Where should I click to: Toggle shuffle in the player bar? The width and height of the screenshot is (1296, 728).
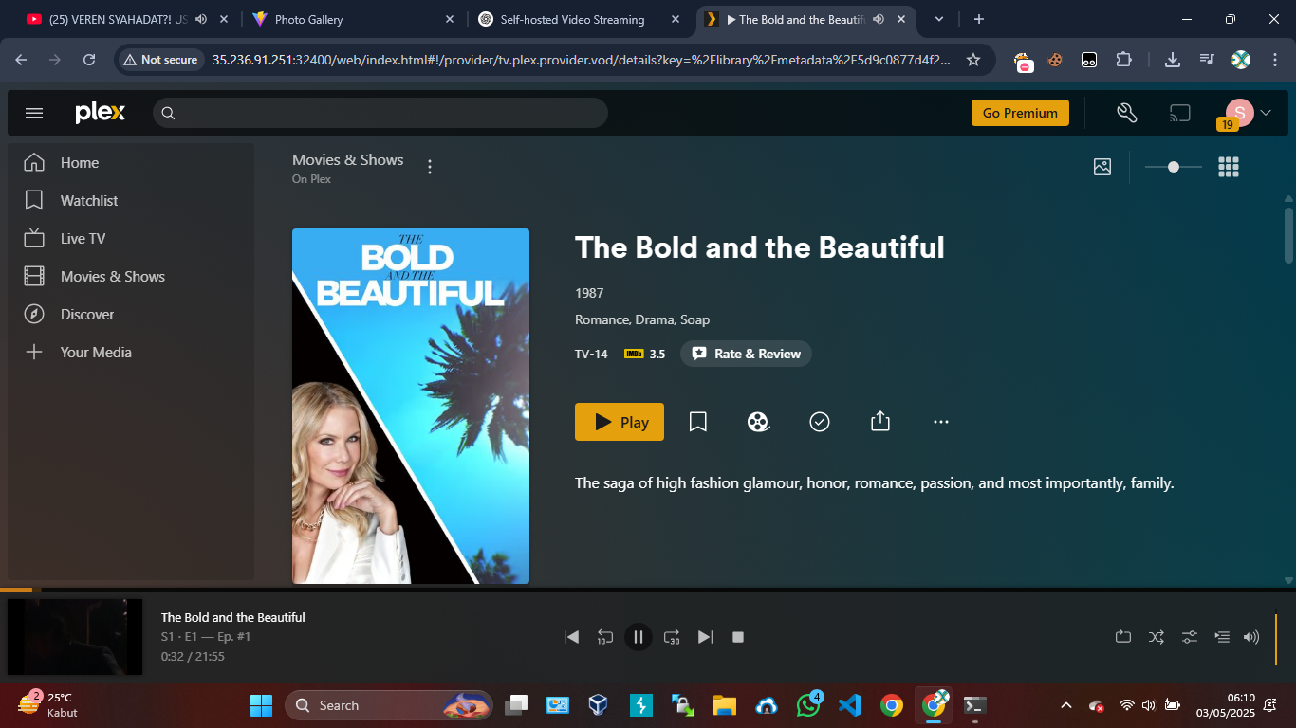[1157, 637]
